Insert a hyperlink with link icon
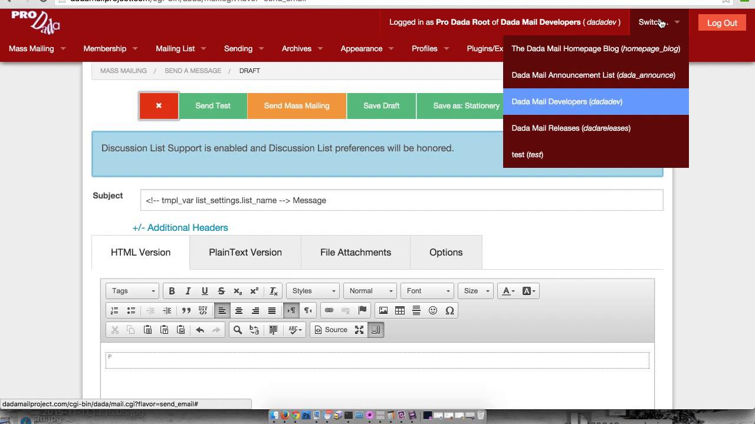 (x=329, y=310)
